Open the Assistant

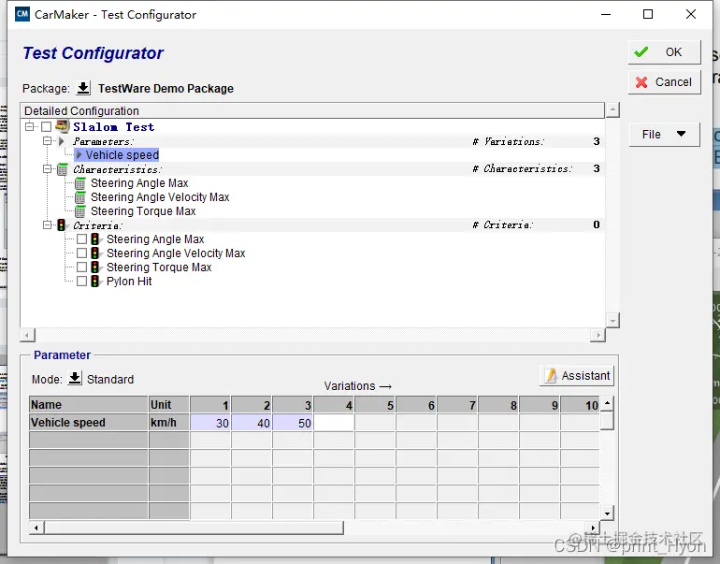click(577, 376)
